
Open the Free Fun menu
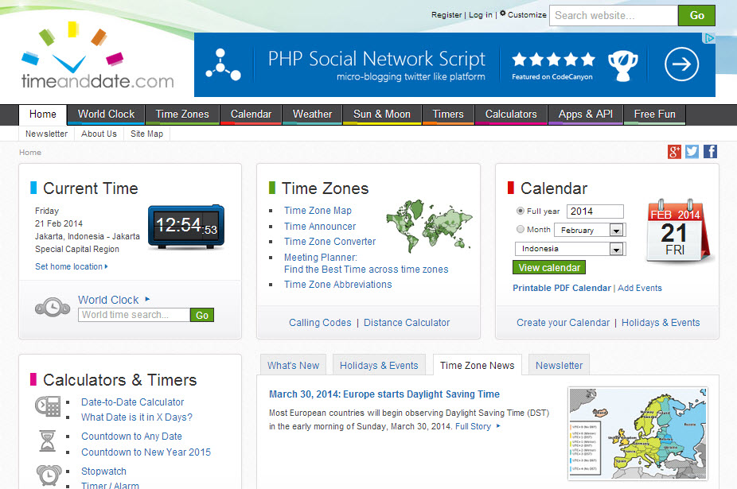point(654,114)
